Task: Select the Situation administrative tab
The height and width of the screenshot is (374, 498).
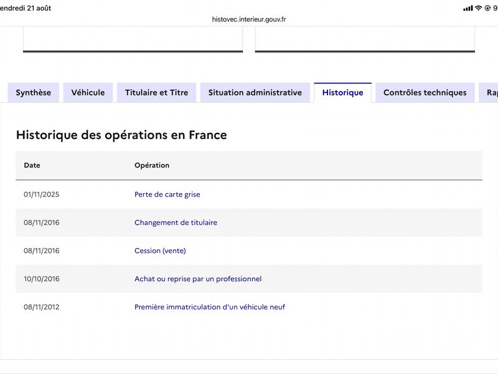Action: (255, 92)
